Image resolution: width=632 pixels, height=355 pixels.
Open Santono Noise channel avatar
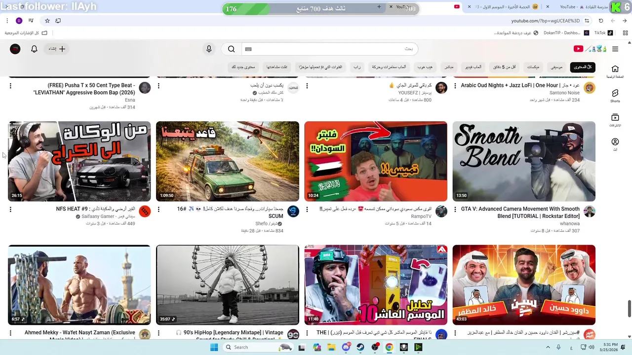(589, 88)
